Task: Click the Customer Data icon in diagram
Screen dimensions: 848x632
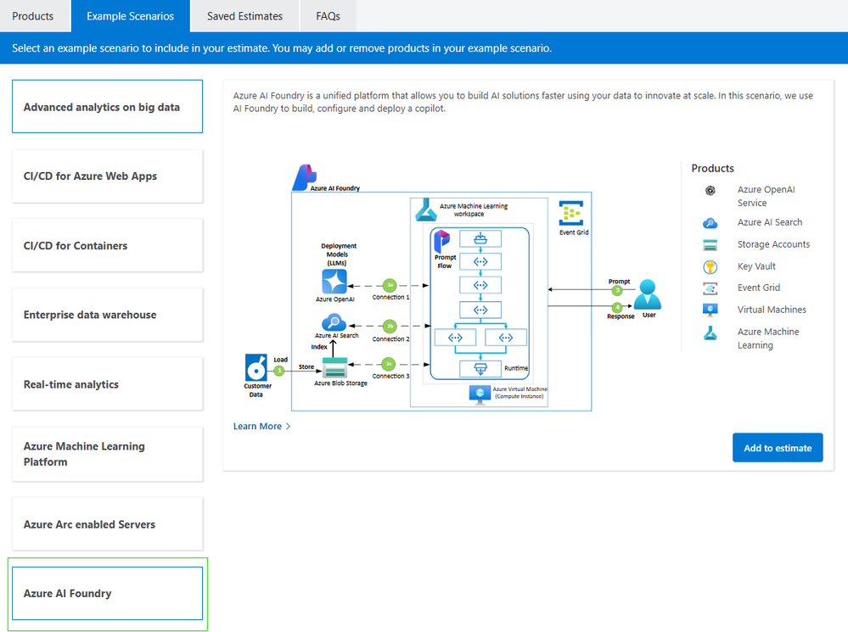Action: 256,367
